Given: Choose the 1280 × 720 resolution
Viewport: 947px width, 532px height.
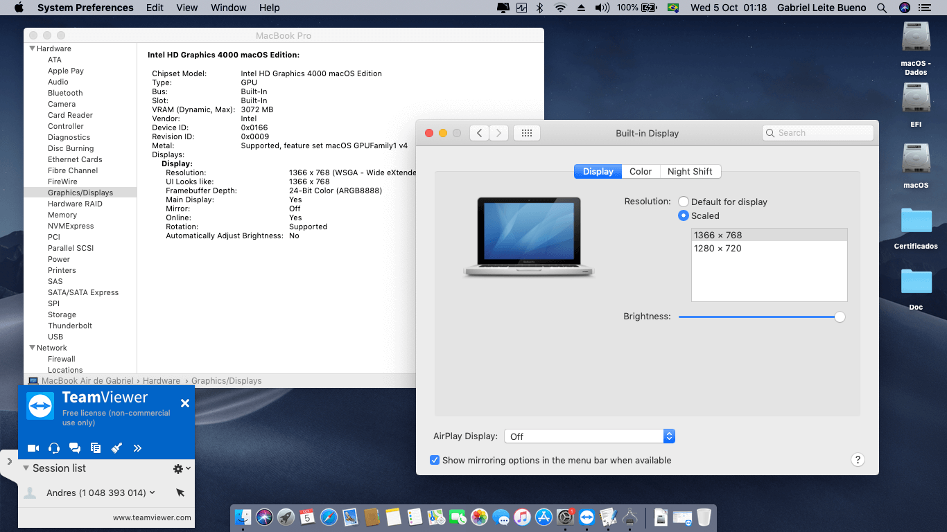Looking at the screenshot, I should (770, 249).
